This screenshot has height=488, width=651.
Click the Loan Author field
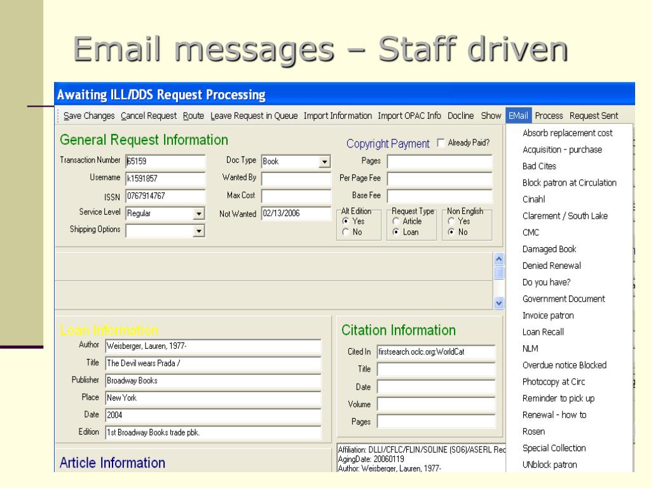213,346
